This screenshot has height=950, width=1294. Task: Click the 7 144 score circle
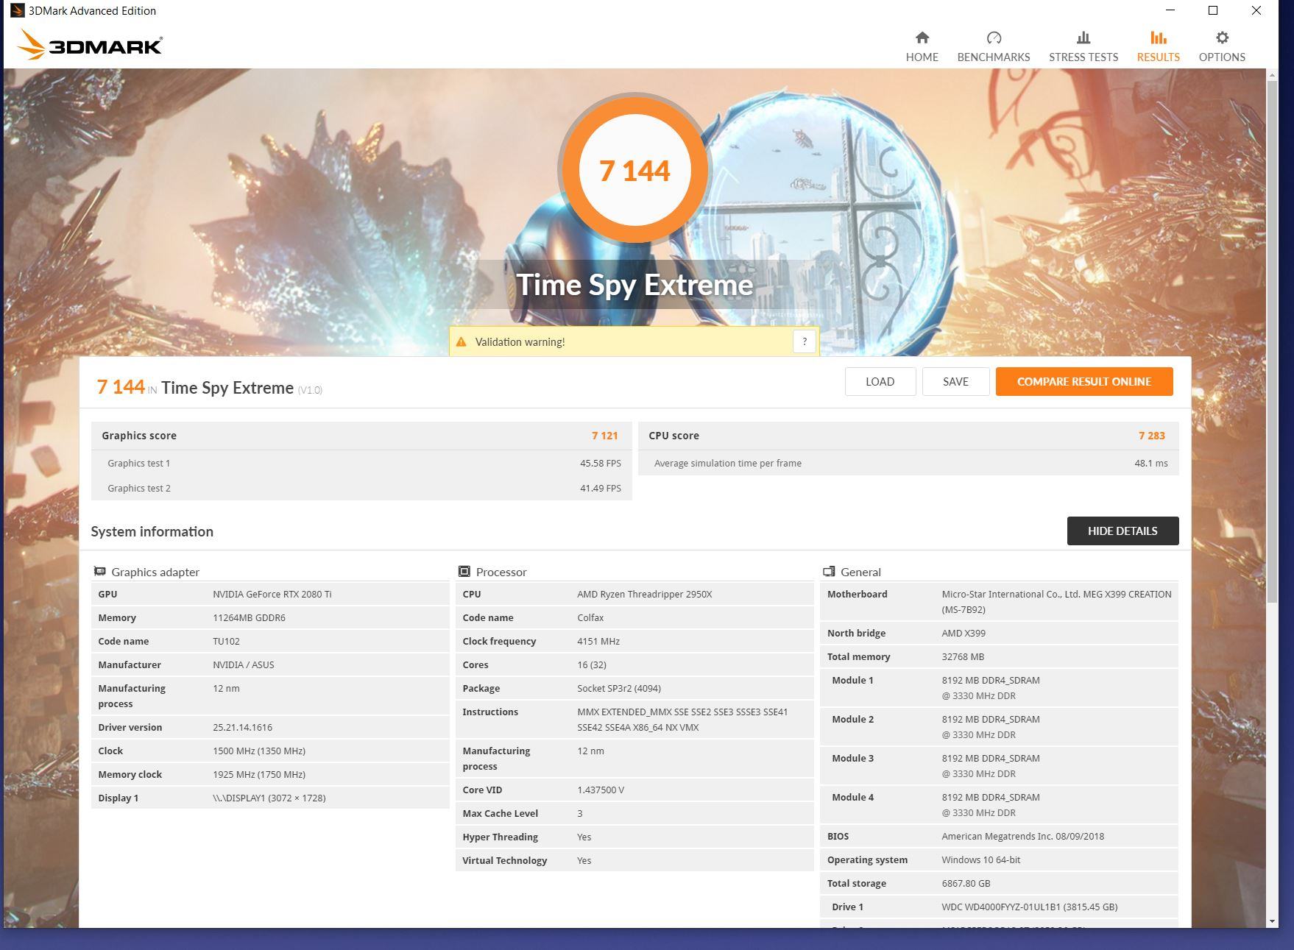(634, 171)
